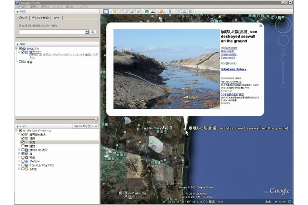This screenshot has height=205, width=308.
Task: Click the Upload your photos link
Action: pyautogui.click(x=233, y=69)
